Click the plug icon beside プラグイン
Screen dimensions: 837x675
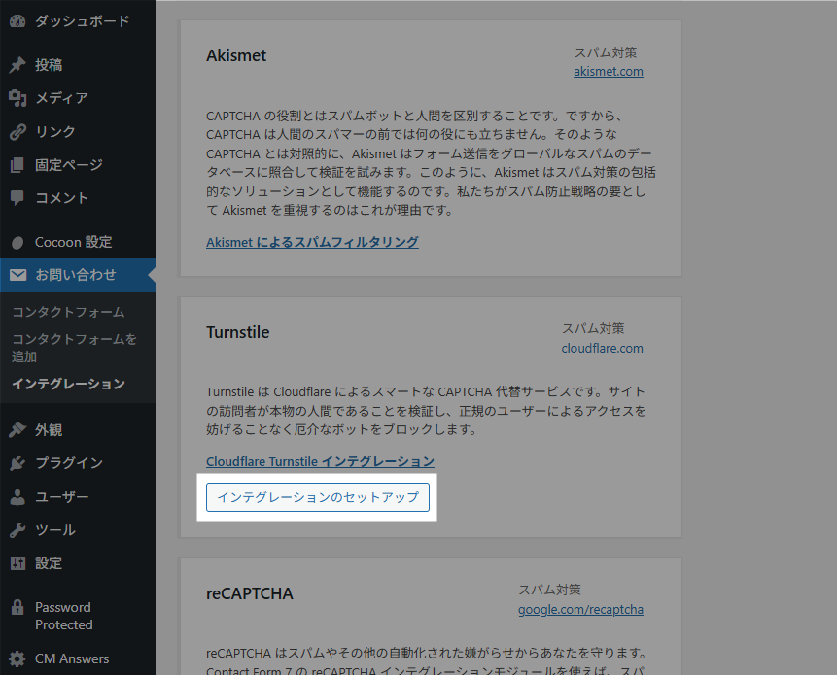[17, 463]
